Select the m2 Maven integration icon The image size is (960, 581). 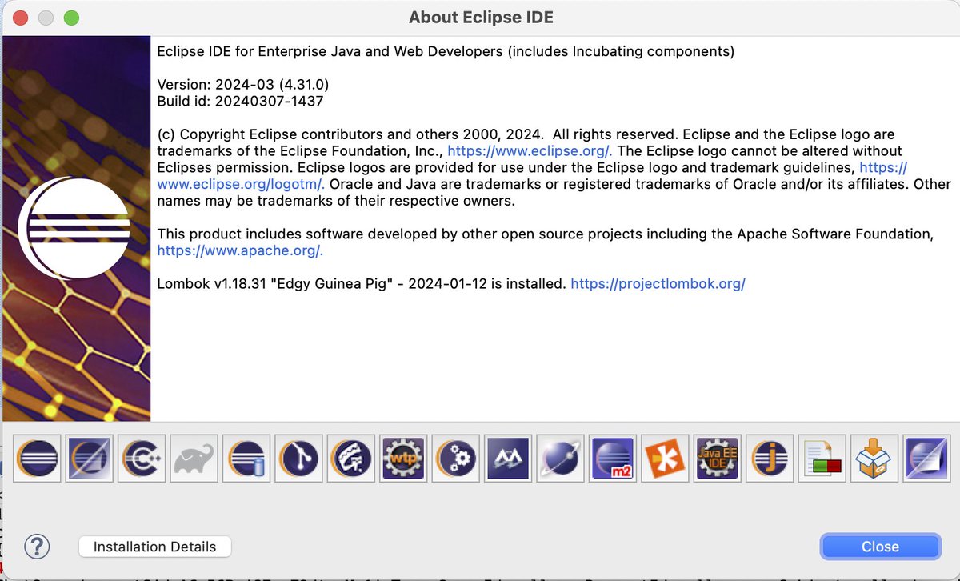pyautogui.click(x=613, y=459)
